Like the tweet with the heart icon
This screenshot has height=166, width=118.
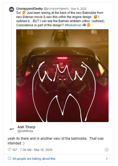coord(9,150)
